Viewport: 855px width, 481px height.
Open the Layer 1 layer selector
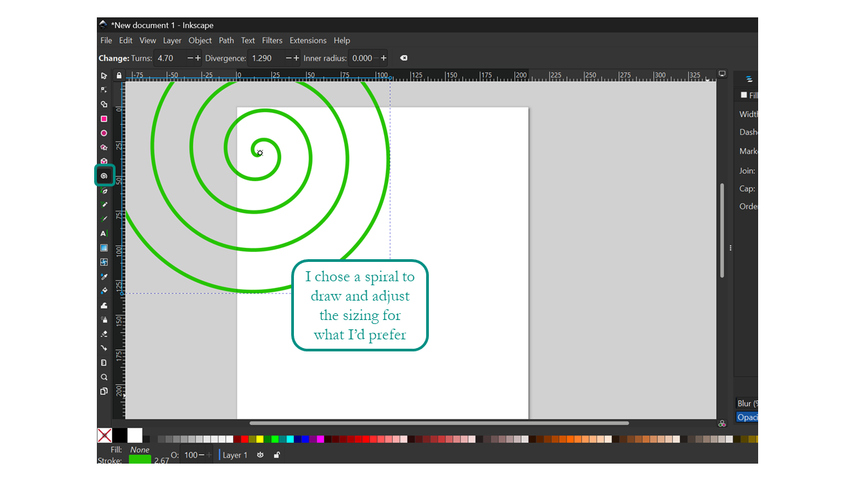234,455
